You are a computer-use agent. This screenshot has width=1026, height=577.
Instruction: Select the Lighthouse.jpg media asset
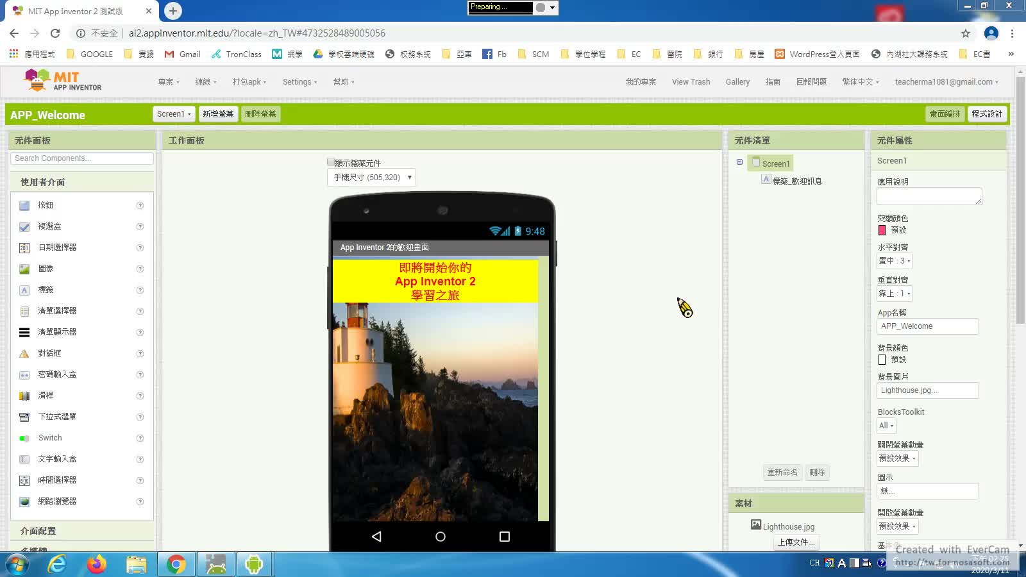tap(788, 527)
